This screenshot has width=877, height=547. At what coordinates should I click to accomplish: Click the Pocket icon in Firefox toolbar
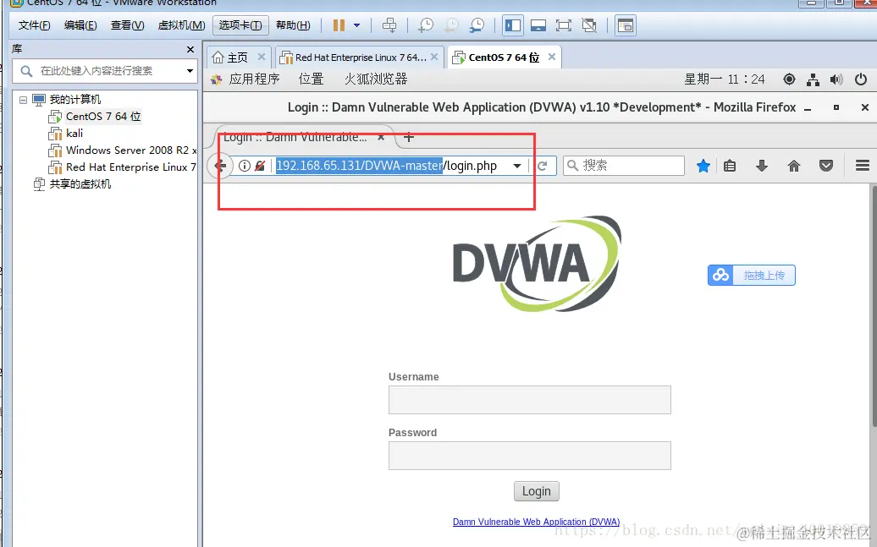tap(826, 166)
